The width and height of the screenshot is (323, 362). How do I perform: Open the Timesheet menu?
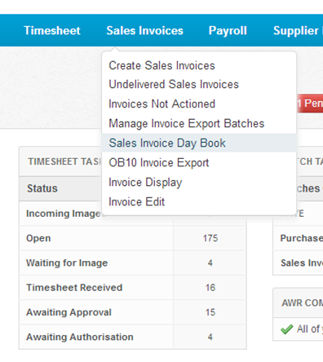pos(52,30)
